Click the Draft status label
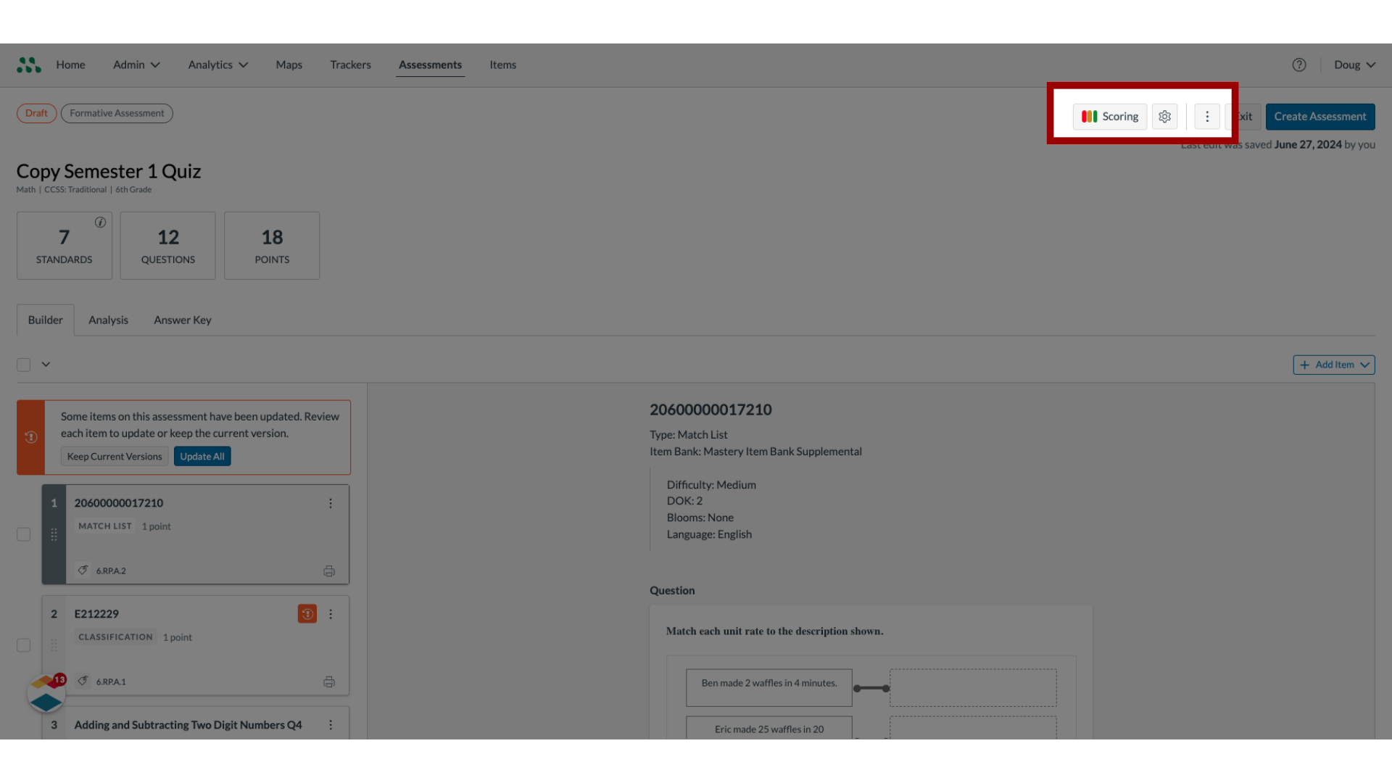Screen dimensions: 1392x783 click(x=36, y=113)
